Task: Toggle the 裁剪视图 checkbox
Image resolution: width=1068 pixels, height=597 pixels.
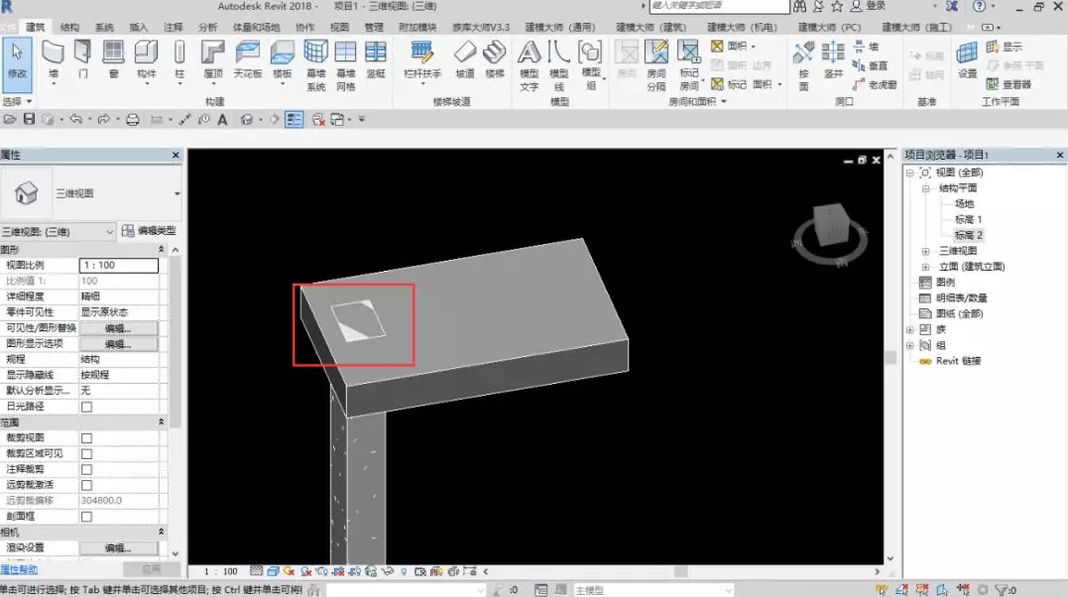Action: tap(86, 438)
